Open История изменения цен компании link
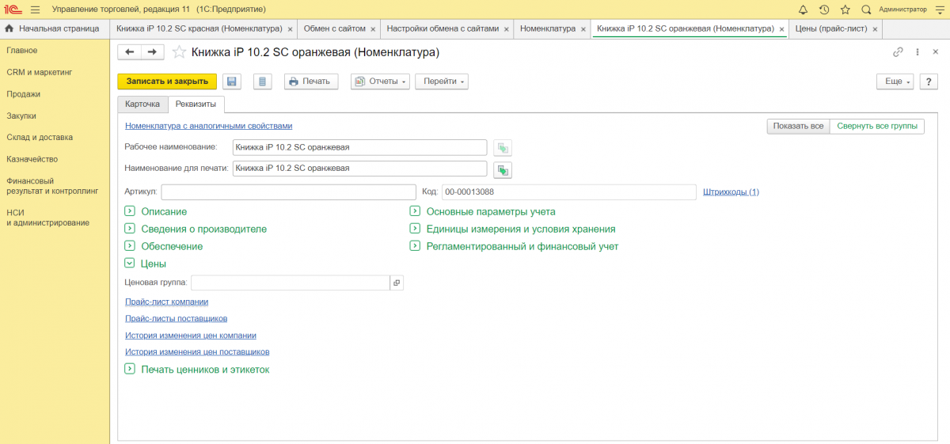 point(191,336)
